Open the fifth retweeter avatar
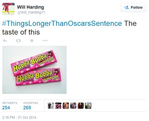The height and width of the screenshot is (121, 149). click(x=80, y=106)
